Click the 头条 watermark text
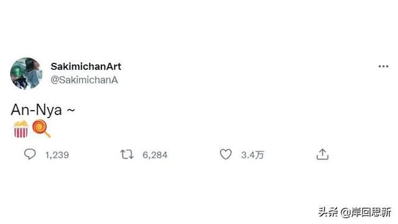The height and width of the screenshot is (224, 398). pos(328,212)
